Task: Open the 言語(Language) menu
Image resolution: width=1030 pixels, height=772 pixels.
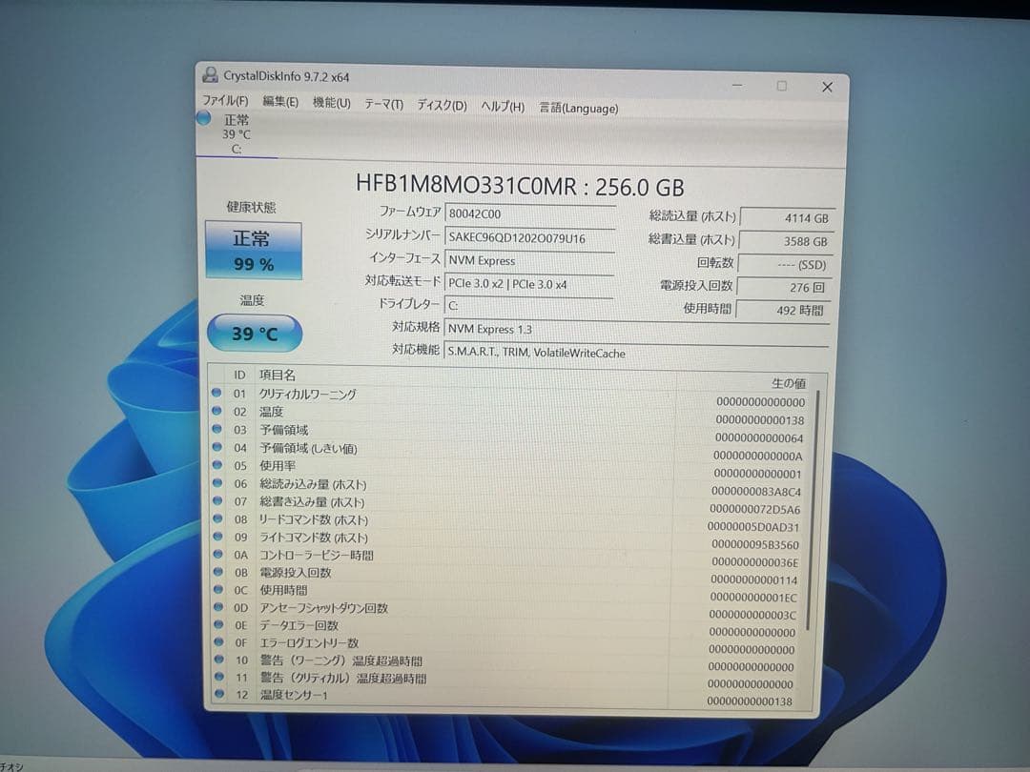Action: point(578,109)
